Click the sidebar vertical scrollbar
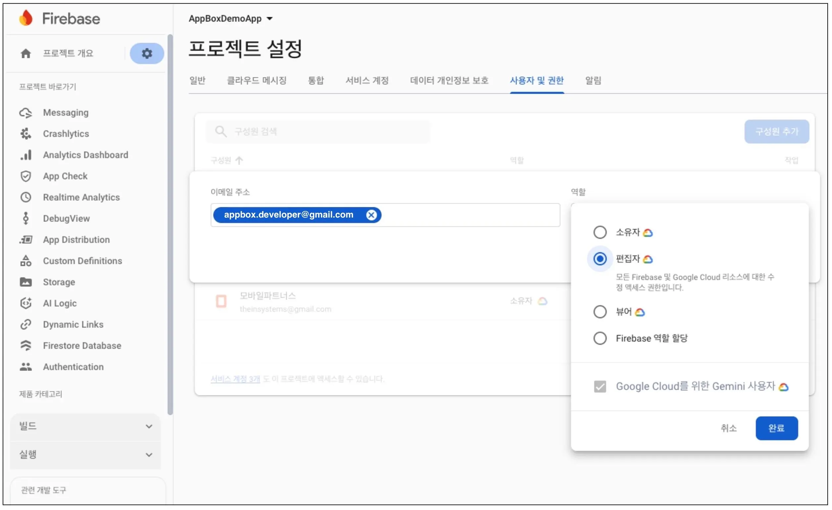This screenshot has height=510, width=832. (x=170, y=225)
